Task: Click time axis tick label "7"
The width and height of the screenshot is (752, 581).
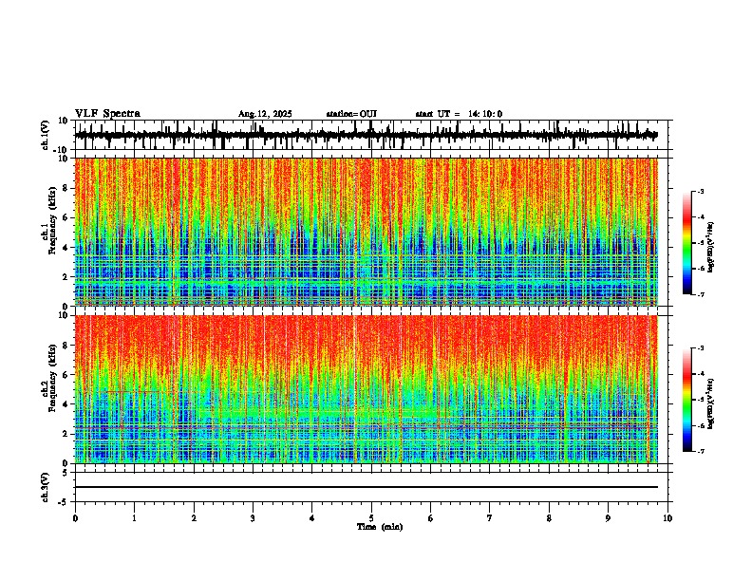Action: point(490,518)
